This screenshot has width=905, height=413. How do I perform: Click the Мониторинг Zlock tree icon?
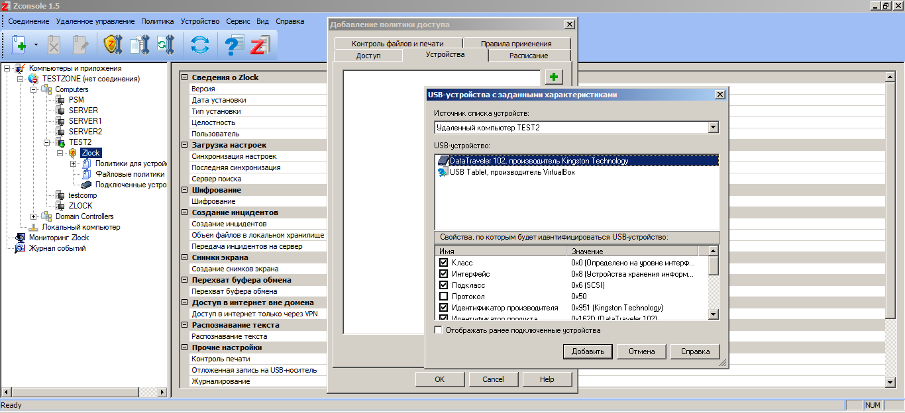coord(21,238)
